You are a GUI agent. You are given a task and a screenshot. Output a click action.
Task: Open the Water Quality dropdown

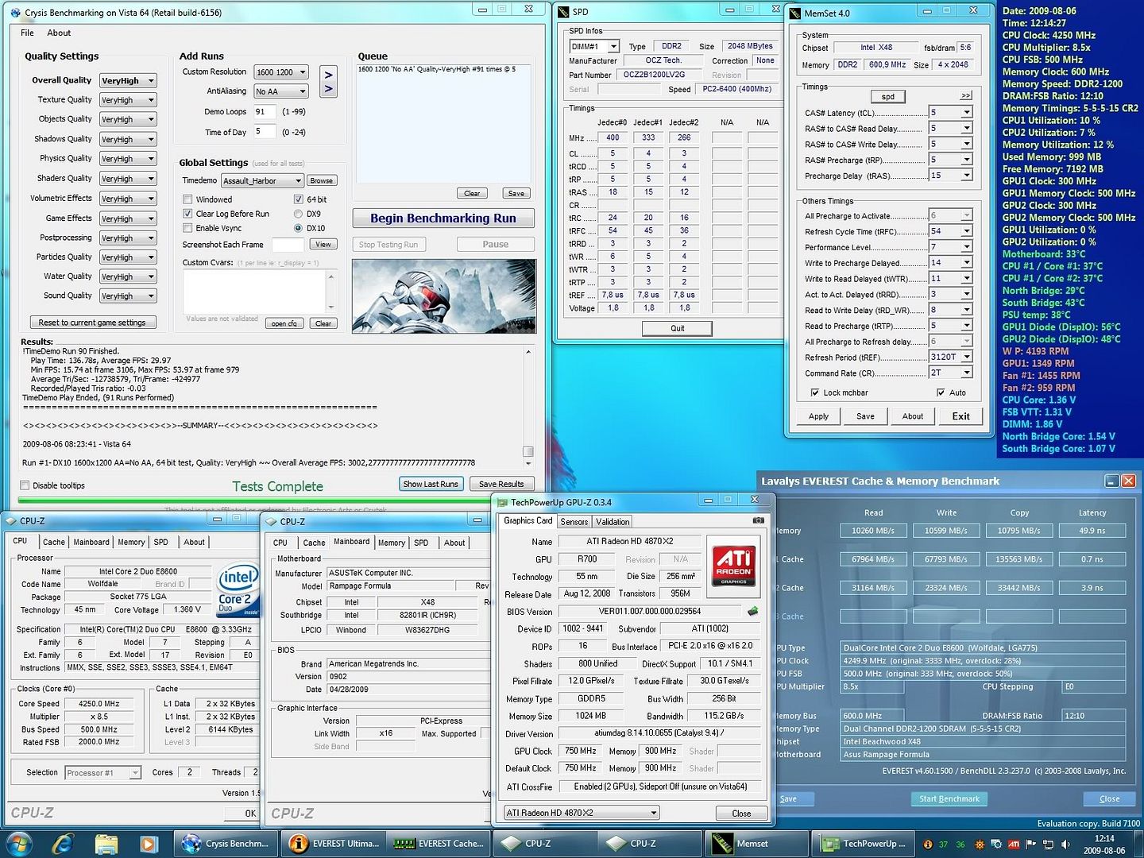128,276
